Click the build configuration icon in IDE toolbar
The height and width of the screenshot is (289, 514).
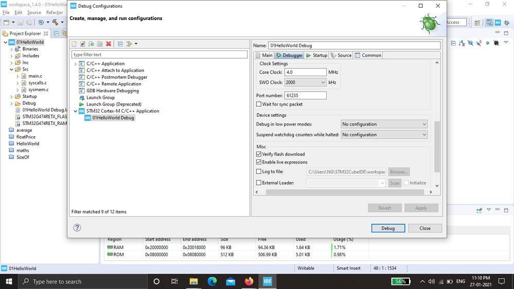coord(41,22)
